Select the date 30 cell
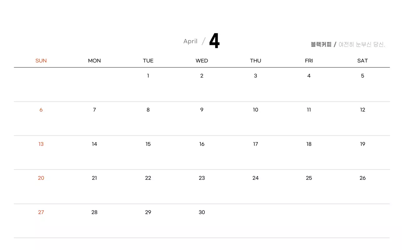Viewport: 402px width, 250px height. point(202,212)
